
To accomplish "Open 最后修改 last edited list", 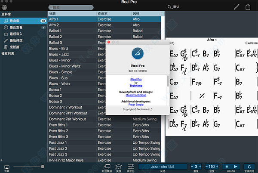I will (x=24, y=40).
